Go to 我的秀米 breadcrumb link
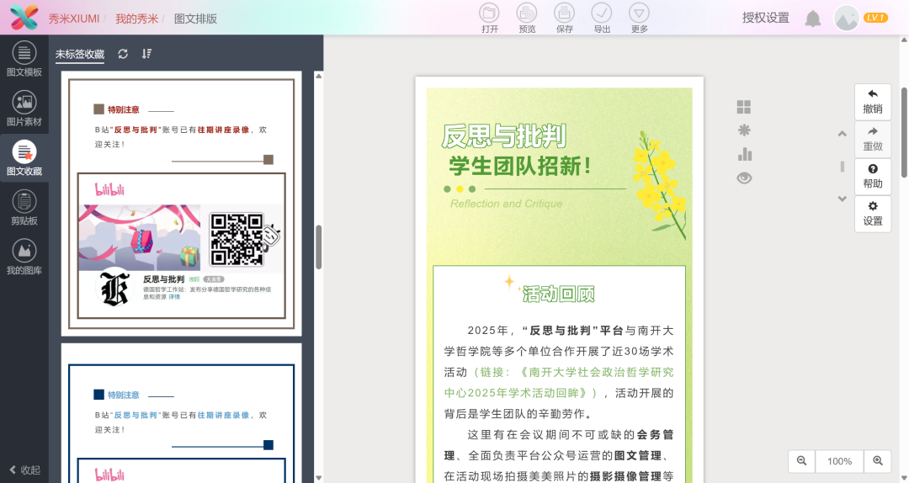Viewport: 909px width, 483px height. tap(137, 19)
